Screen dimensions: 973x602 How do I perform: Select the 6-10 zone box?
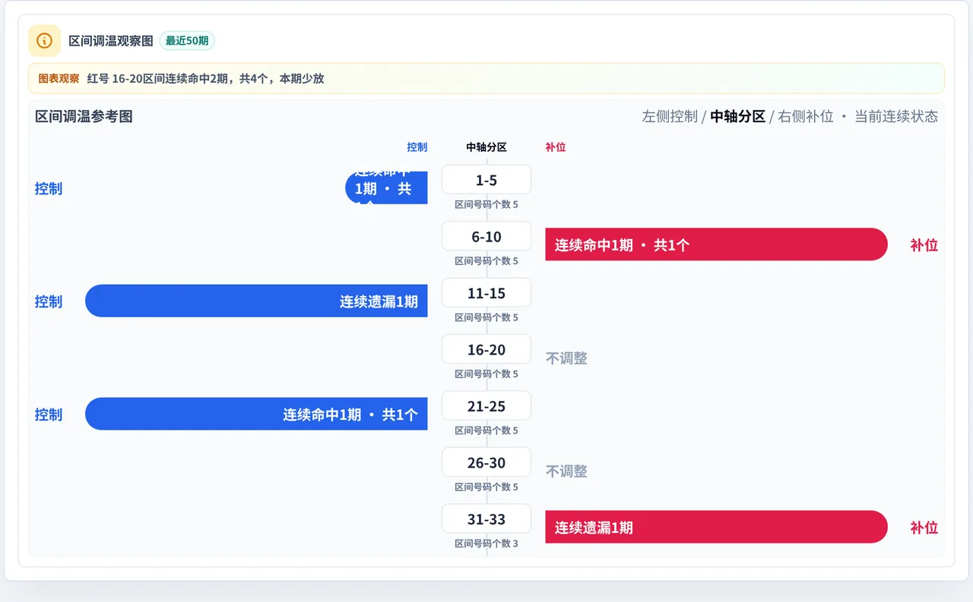(x=486, y=236)
